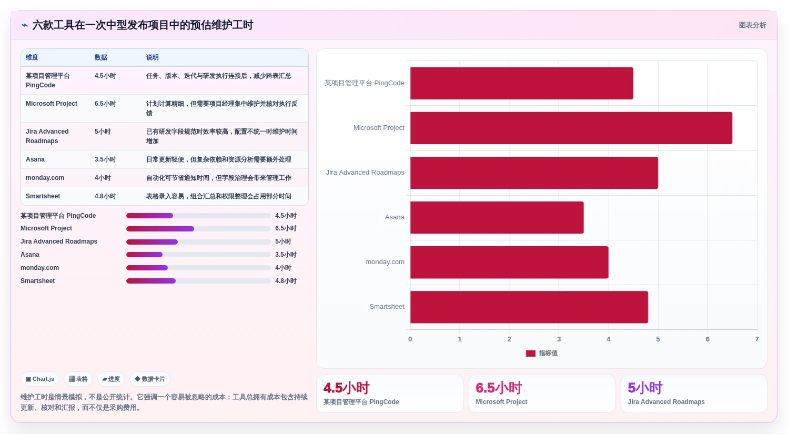Click the footnote starting 维护工时是情景模拟
This screenshot has width=788, height=434.
coord(164,402)
